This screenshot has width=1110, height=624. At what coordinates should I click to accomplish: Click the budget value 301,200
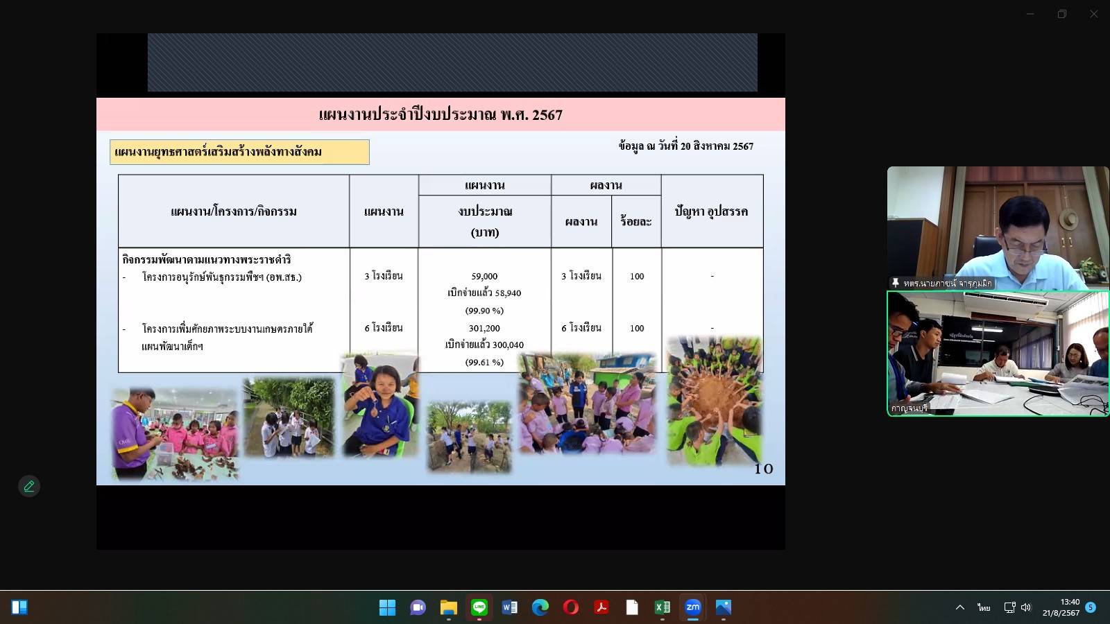(484, 328)
